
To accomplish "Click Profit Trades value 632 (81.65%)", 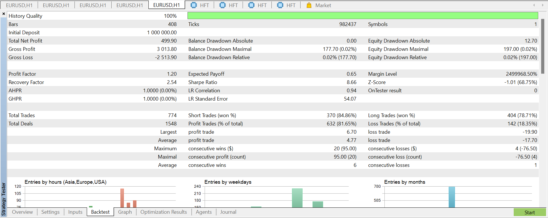I will click(342, 124).
